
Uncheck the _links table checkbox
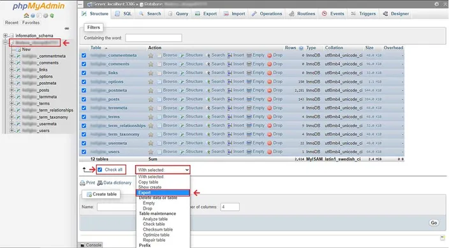tap(84, 73)
